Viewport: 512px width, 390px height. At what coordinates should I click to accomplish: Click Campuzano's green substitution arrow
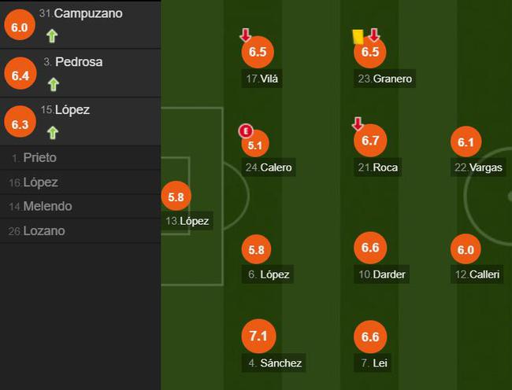coord(52,35)
